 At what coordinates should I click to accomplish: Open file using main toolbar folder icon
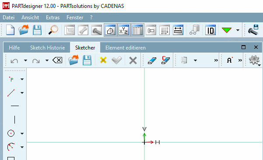point(24,30)
